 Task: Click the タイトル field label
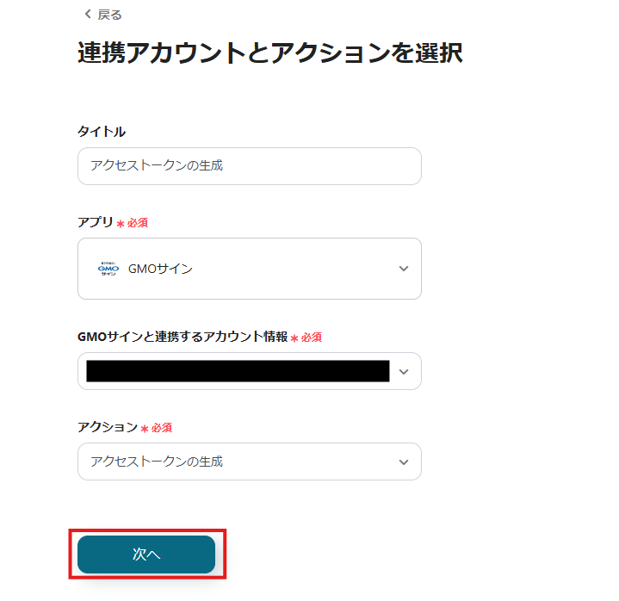click(102, 132)
